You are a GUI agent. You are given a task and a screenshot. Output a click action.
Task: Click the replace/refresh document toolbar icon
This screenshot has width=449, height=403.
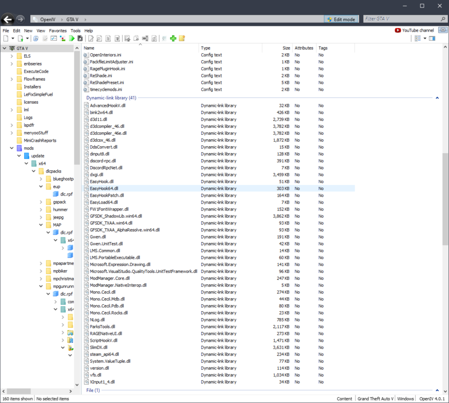[x=154, y=38]
